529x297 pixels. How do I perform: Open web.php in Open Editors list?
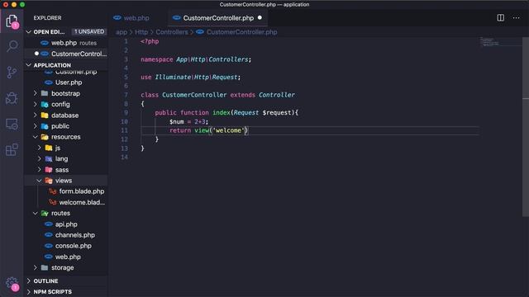click(x=66, y=43)
